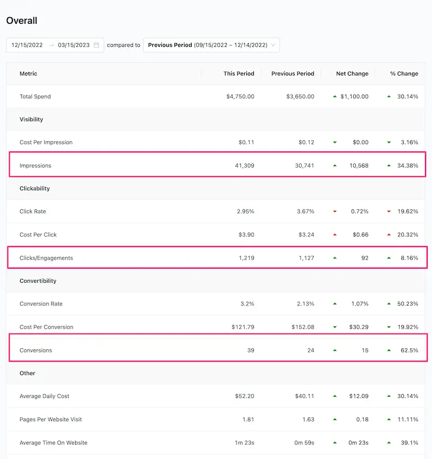The width and height of the screenshot is (432, 459).
Task: Click the Metric column header
Action: pyautogui.click(x=29, y=74)
